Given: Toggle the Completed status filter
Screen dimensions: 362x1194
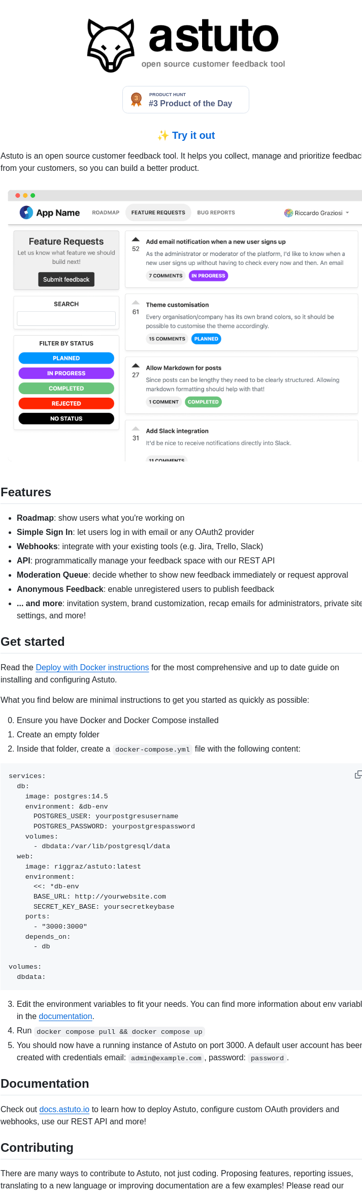Looking at the screenshot, I should 66,389.
